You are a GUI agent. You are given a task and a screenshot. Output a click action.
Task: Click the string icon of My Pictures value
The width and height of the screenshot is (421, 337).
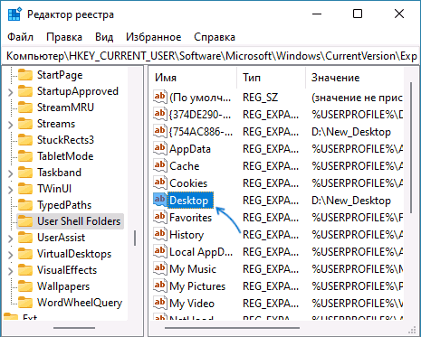coord(160,286)
